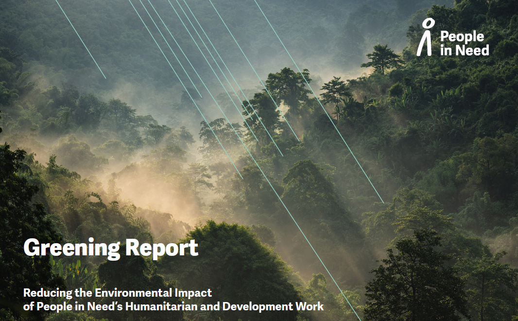Click the word "People" in the logo
The height and width of the screenshot is (321, 518).
click(462, 36)
